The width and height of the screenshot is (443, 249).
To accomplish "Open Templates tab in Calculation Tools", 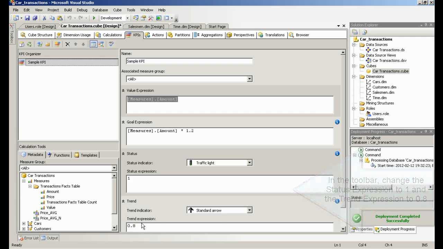I will point(86,155).
